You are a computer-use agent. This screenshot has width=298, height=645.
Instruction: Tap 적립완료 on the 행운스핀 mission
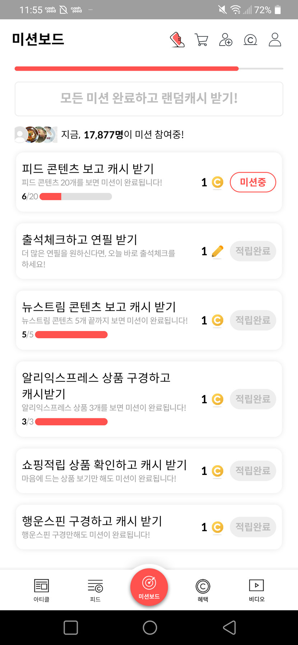[x=253, y=527]
